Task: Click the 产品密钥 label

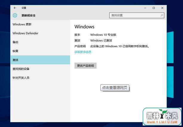Action: pos(80,46)
